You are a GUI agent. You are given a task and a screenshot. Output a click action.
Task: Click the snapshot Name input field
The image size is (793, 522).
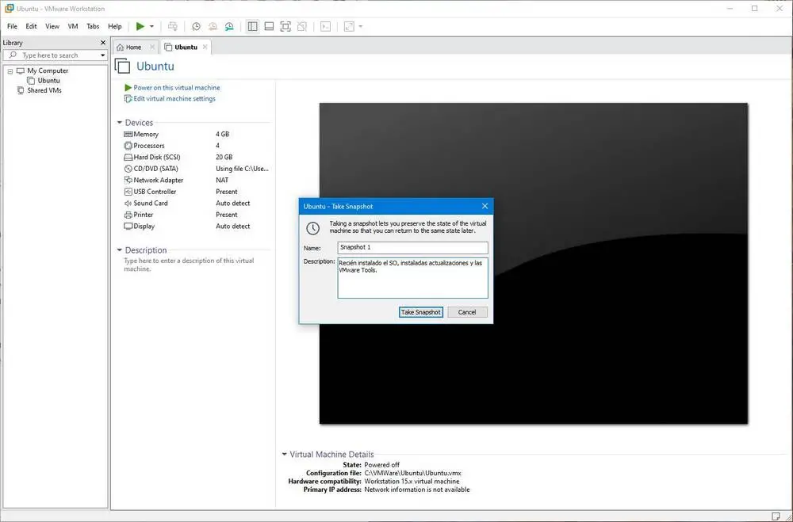(x=412, y=248)
